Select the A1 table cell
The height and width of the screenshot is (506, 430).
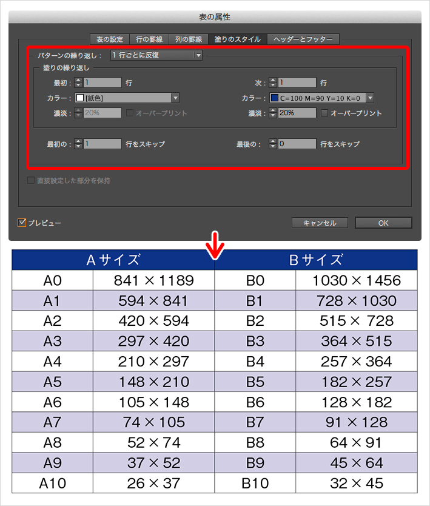pos(53,300)
